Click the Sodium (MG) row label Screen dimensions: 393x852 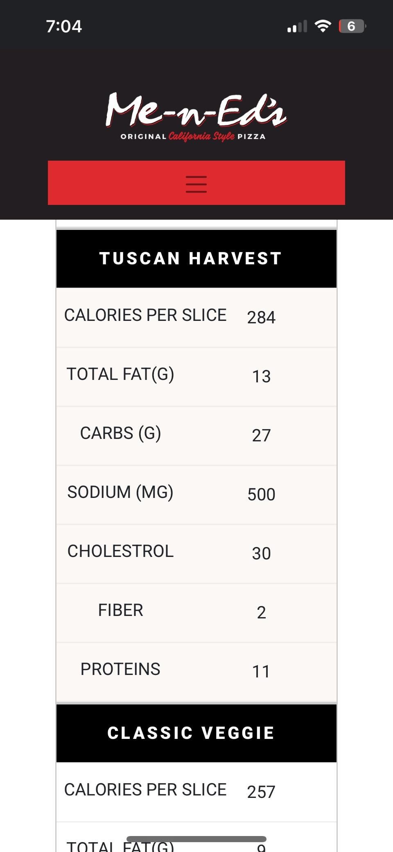[x=120, y=492]
